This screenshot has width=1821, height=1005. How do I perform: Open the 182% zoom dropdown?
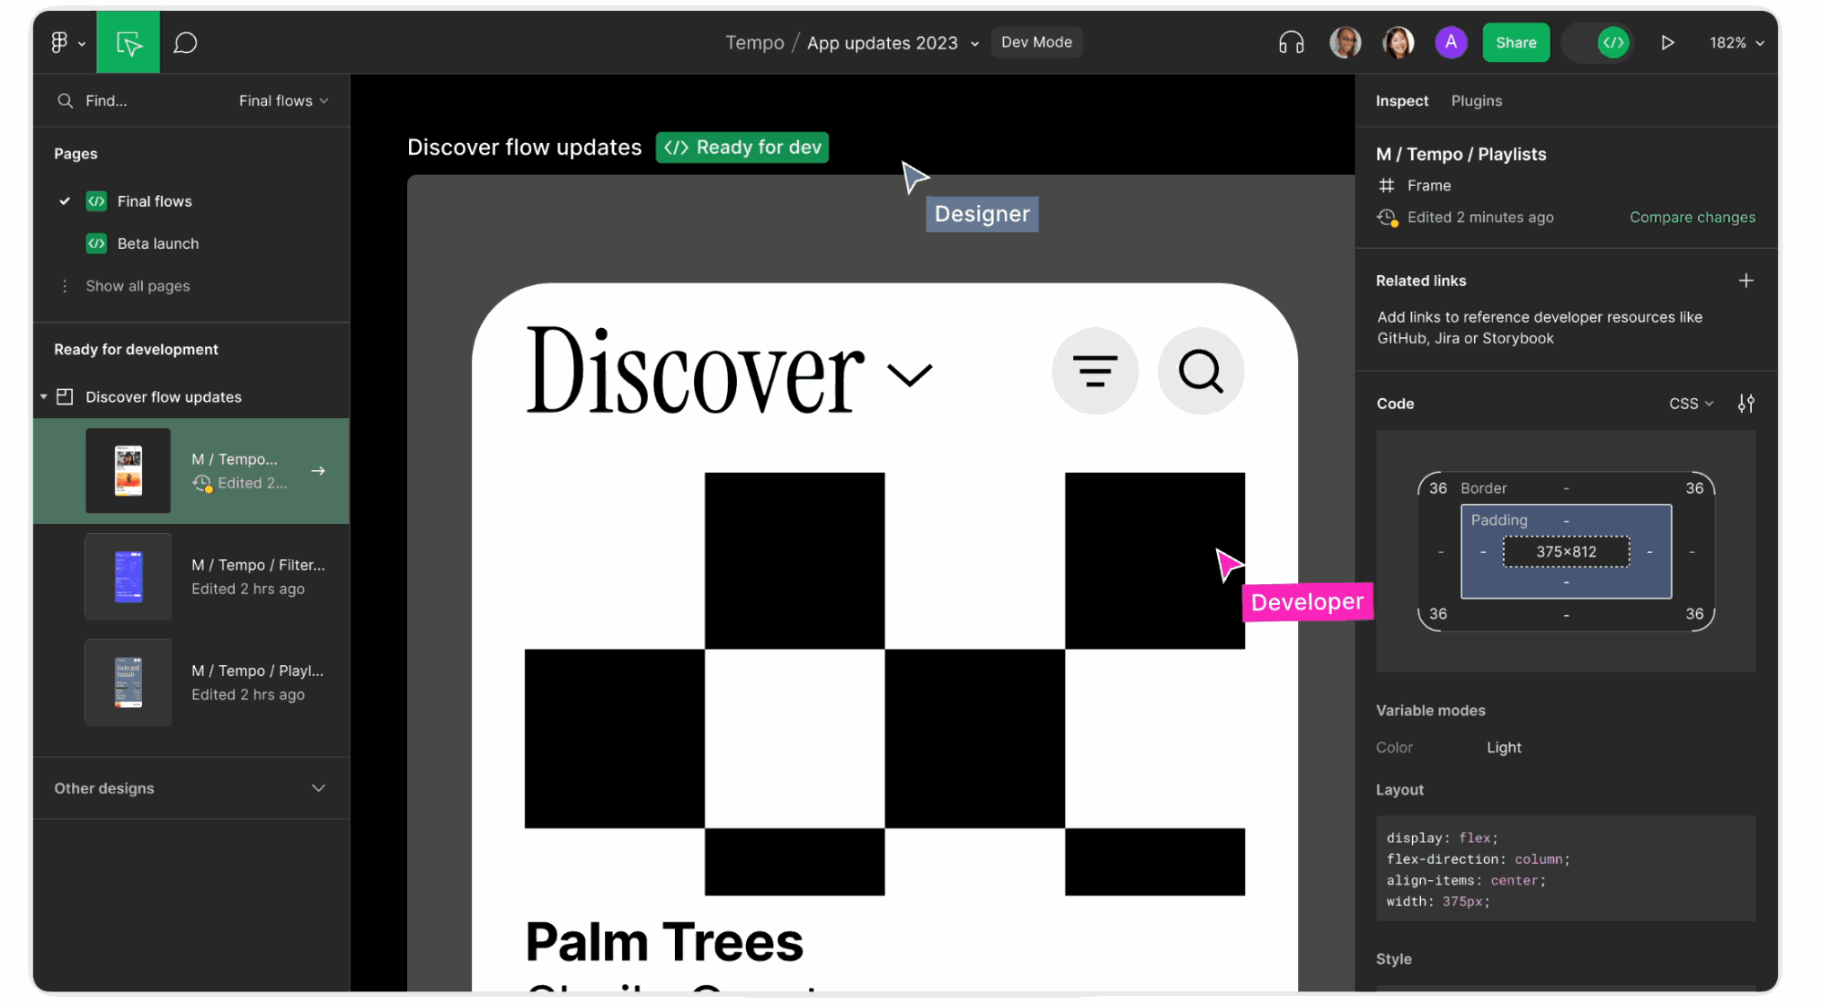click(1735, 42)
